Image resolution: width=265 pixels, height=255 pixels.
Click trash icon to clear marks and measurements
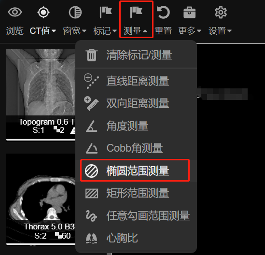92,55
